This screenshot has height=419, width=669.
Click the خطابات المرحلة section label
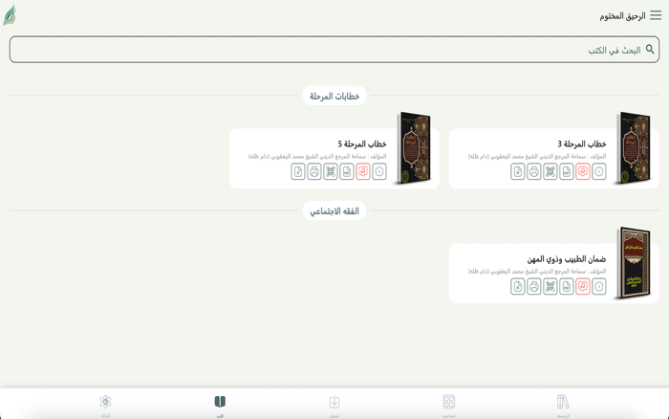click(334, 96)
